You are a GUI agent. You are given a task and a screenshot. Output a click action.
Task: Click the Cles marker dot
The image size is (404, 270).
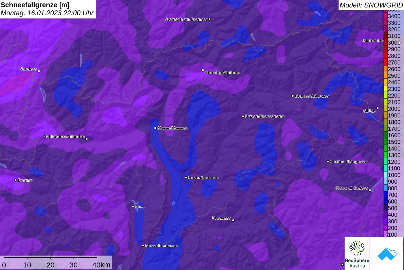(x=133, y=206)
